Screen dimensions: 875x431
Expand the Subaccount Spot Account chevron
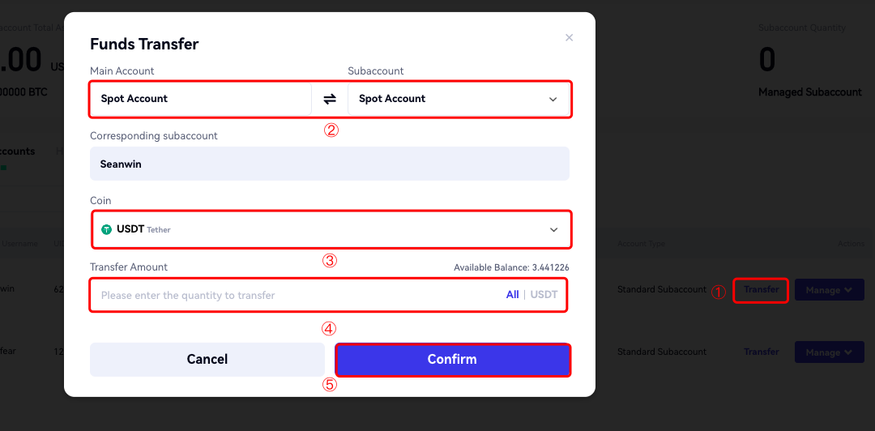[x=553, y=100]
